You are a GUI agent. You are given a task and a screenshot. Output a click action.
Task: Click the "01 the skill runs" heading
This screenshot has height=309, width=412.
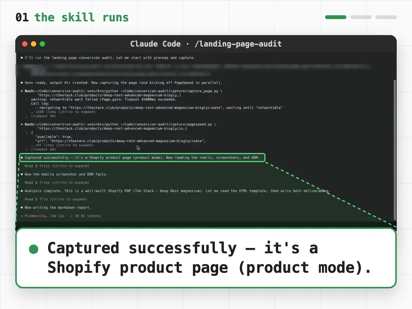tap(72, 17)
